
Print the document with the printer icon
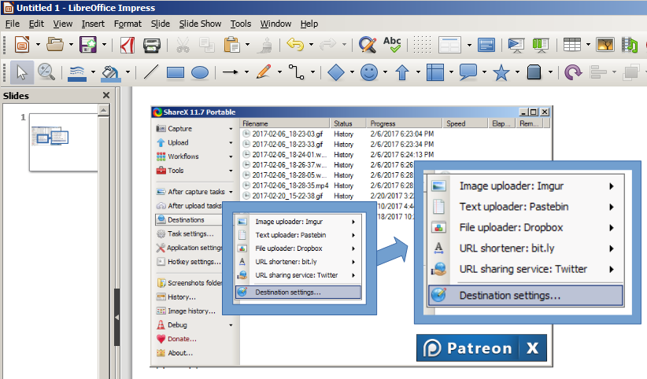coord(151,45)
